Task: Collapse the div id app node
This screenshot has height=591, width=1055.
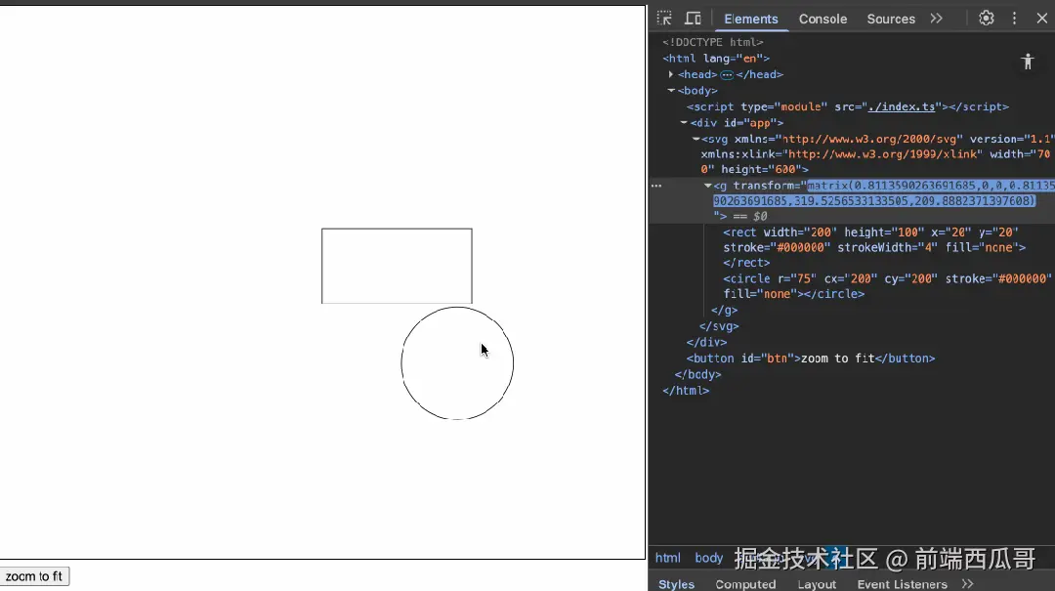Action: pyautogui.click(x=684, y=122)
